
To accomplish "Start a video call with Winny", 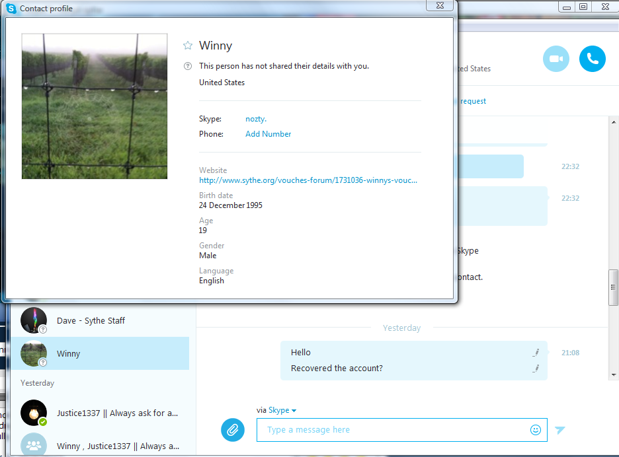I will point(556,59).
